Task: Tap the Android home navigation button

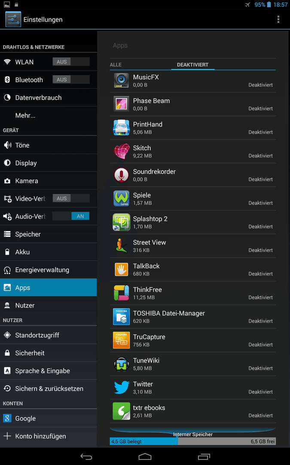Action: [145, 456]
